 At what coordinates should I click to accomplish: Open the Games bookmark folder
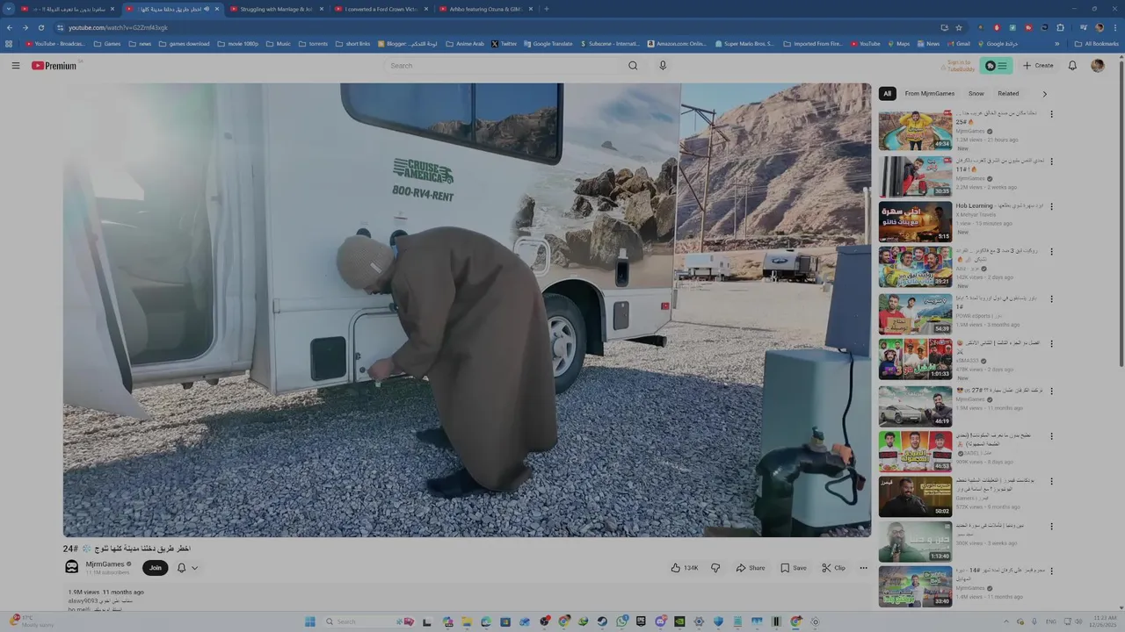(107, 43)
